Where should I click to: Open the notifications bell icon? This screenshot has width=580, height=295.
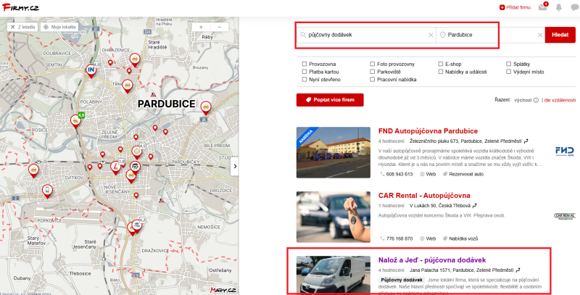559,8
